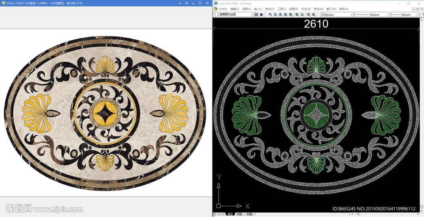Click the Zoom Extents magnifier icon
Screen dimensions: 424x217
point(313,14)
